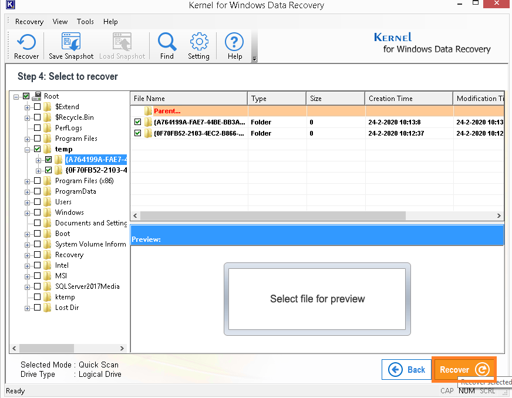Screen dimensions: 512x398
Task: Collapse the Root tree node
Action: coord(16,97)
